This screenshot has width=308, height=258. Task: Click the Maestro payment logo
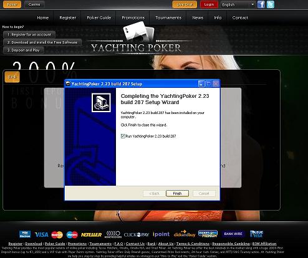coord(72,235)
